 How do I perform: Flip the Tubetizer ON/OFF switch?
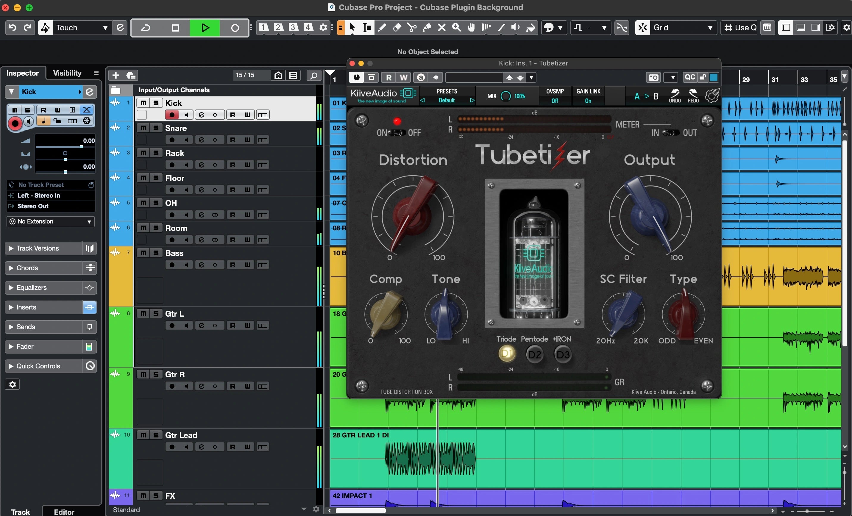tap(397, 133)
